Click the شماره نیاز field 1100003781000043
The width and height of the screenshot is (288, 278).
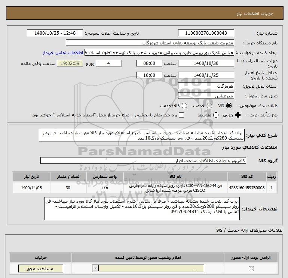[x=206, y=33]
